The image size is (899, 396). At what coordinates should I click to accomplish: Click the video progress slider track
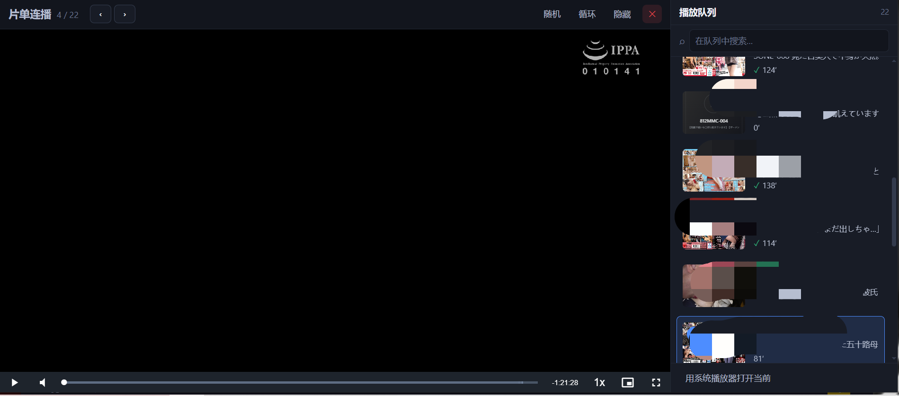(300, 382)
